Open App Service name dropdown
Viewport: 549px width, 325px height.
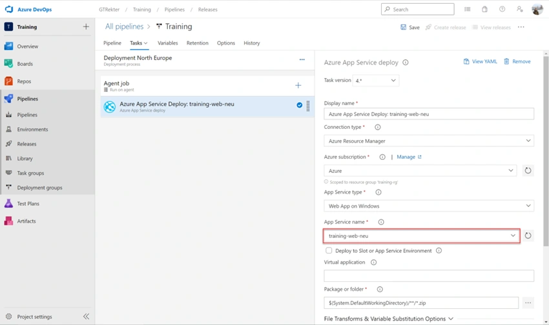coord(422,236)
